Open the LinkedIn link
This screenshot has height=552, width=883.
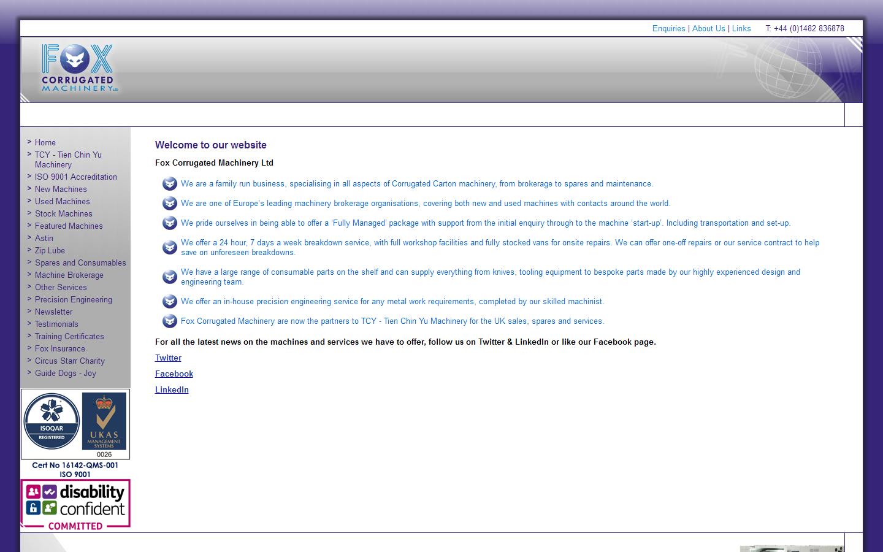pyautogui.click(x=172, y=390)
